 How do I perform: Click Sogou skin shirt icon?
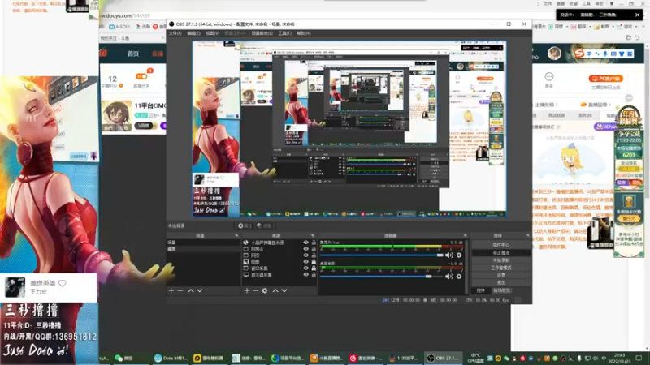pyautogui.click(x=622, y=54)
